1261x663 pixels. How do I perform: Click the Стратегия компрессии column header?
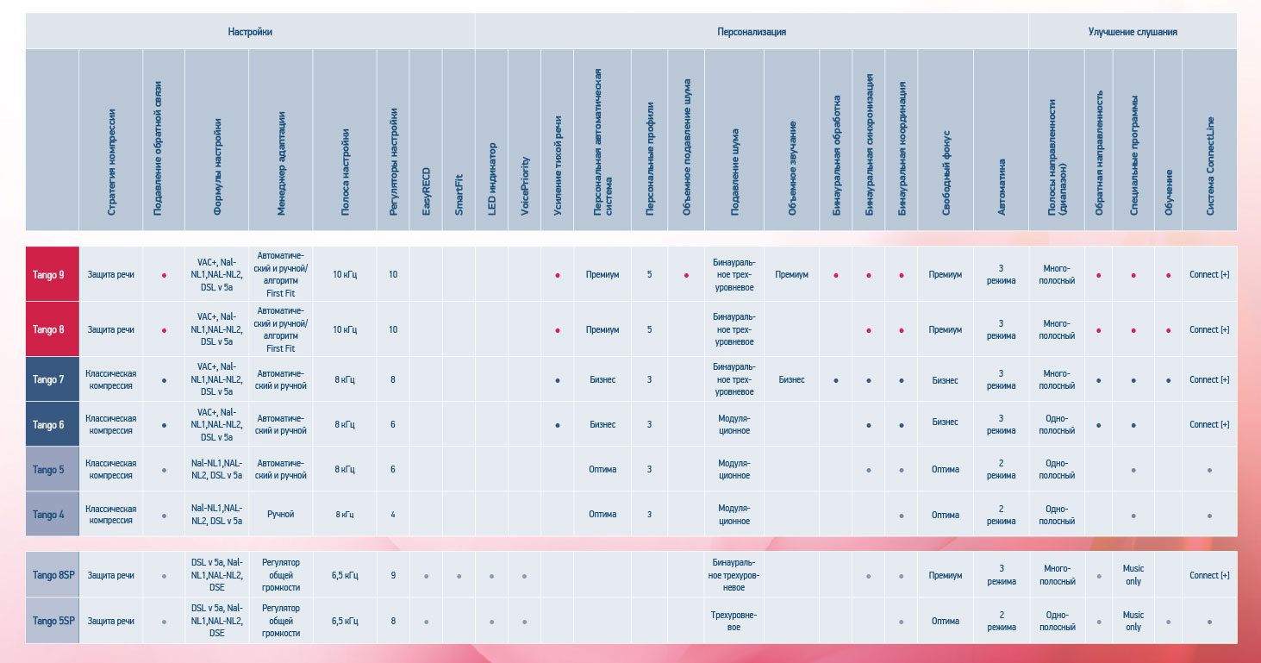[112, 162]
